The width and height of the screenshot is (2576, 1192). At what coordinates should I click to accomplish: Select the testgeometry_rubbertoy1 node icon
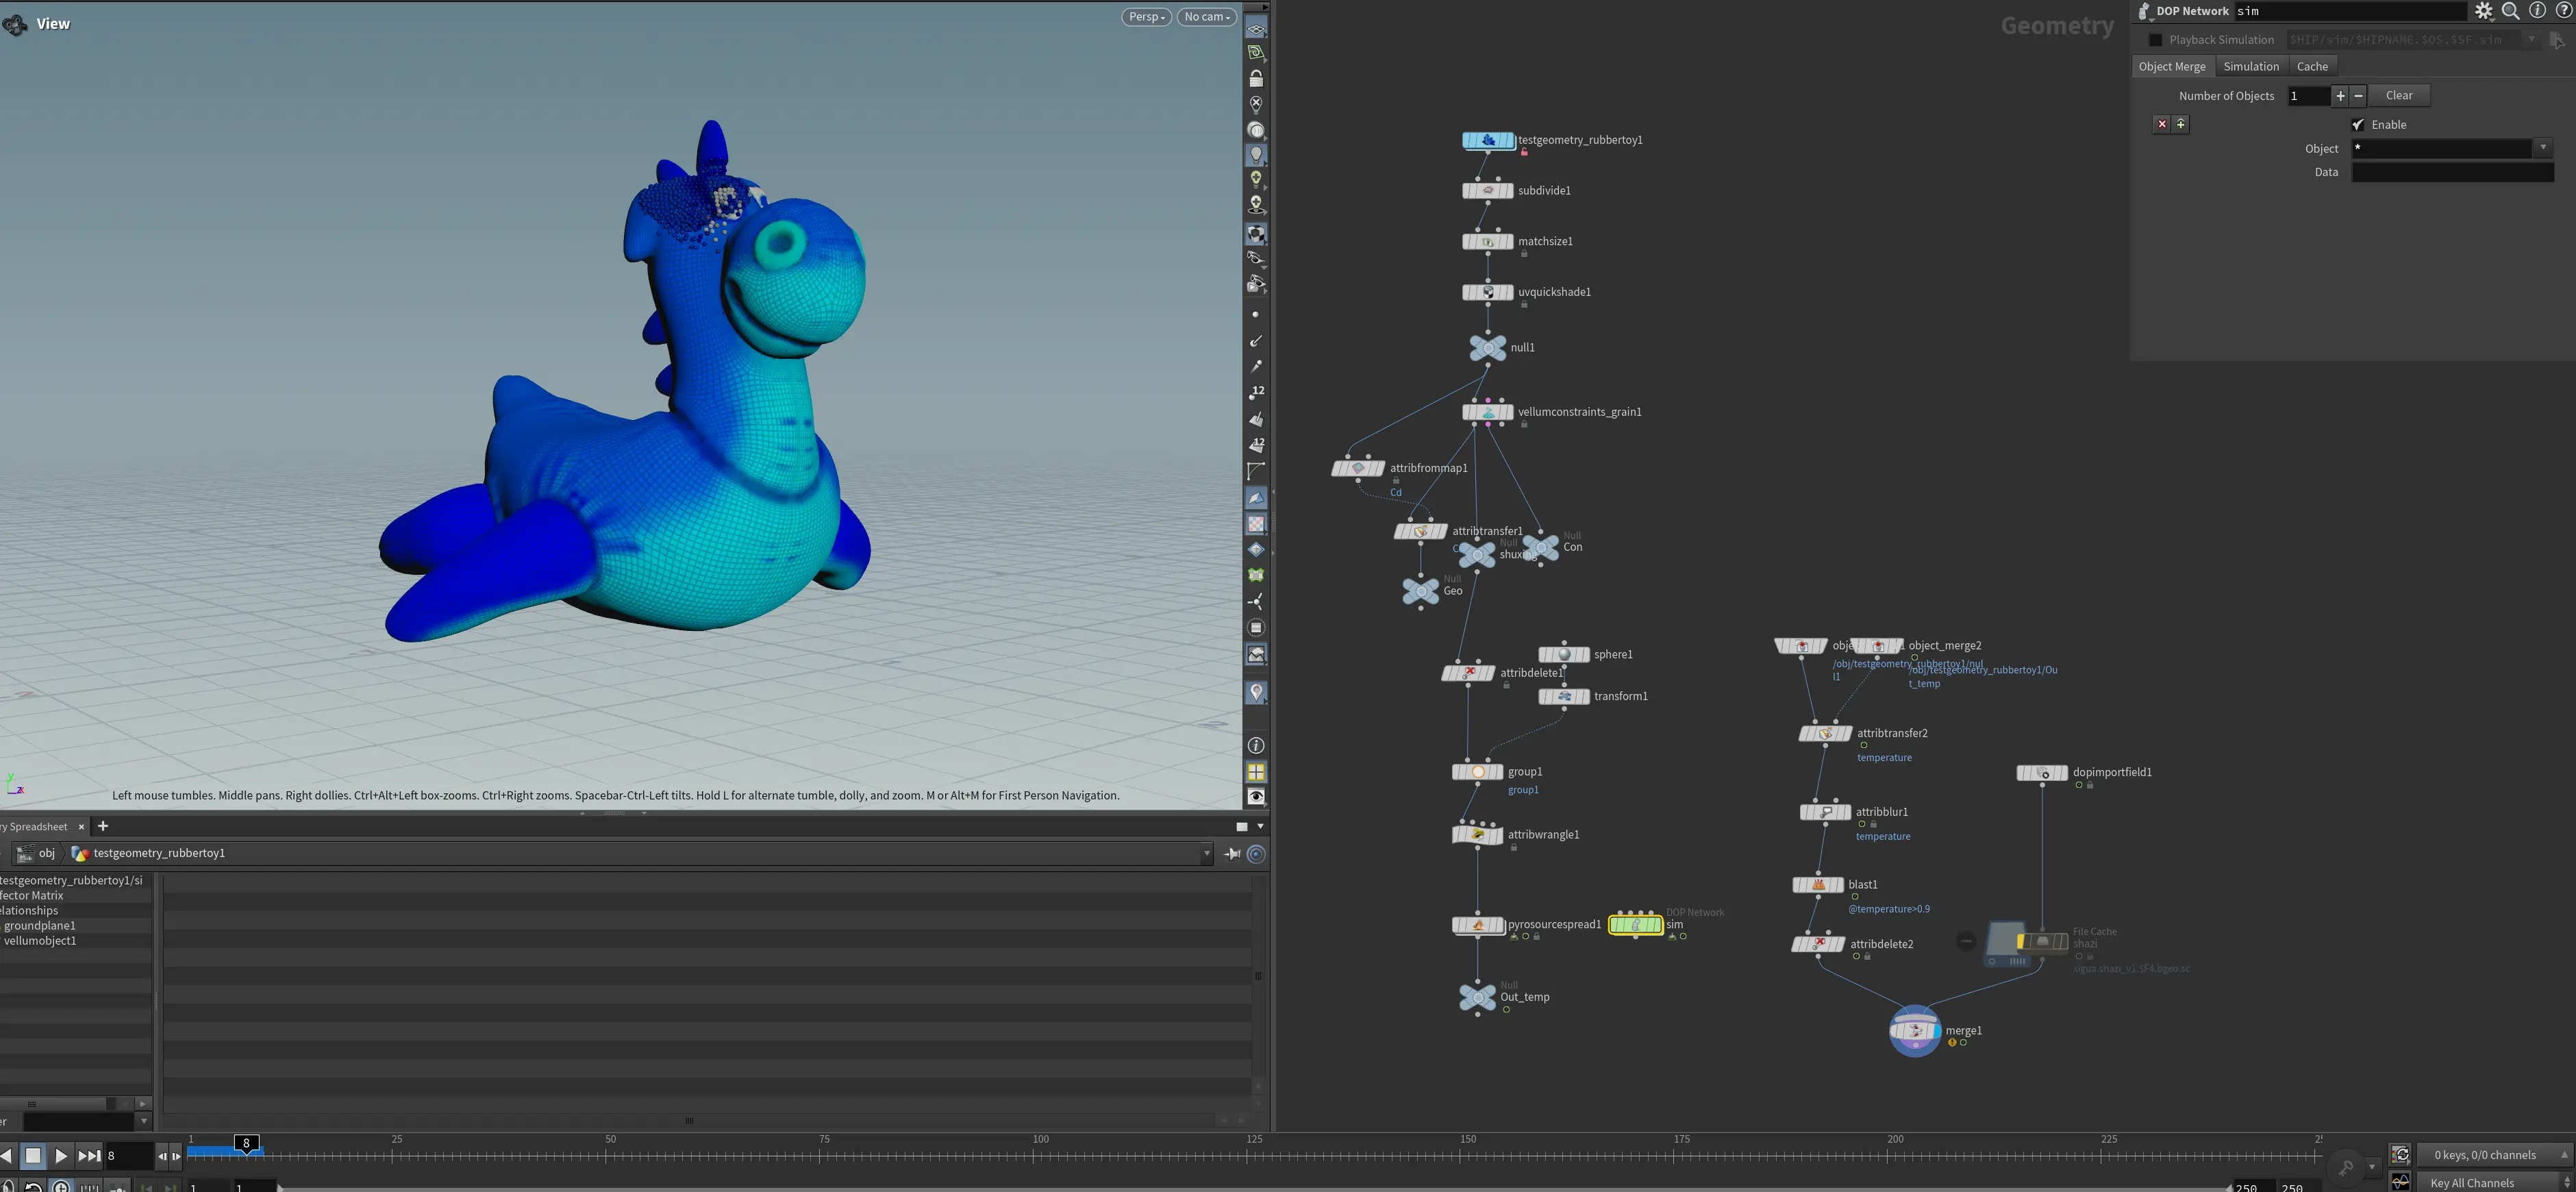[x=1488, y=141]
